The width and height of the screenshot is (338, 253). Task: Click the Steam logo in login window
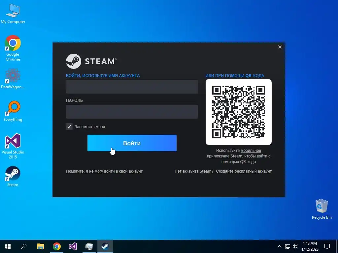(x=91, y=61)
